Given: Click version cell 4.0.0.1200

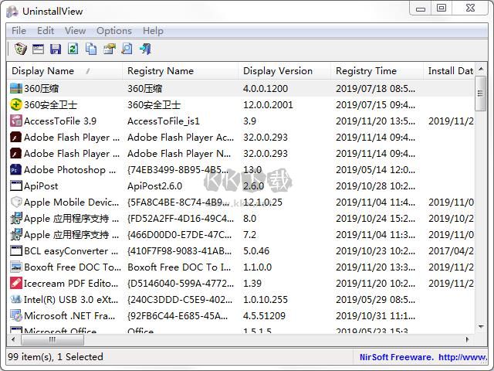Looking at the screenshot, I should coord(266,88).
